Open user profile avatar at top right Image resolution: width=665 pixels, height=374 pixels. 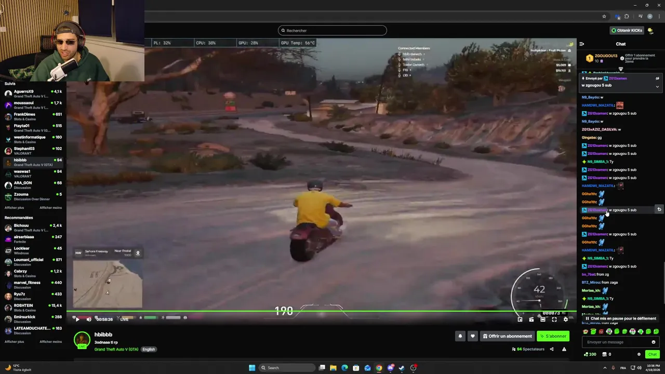pyautogui.click(x=650, y=30)
